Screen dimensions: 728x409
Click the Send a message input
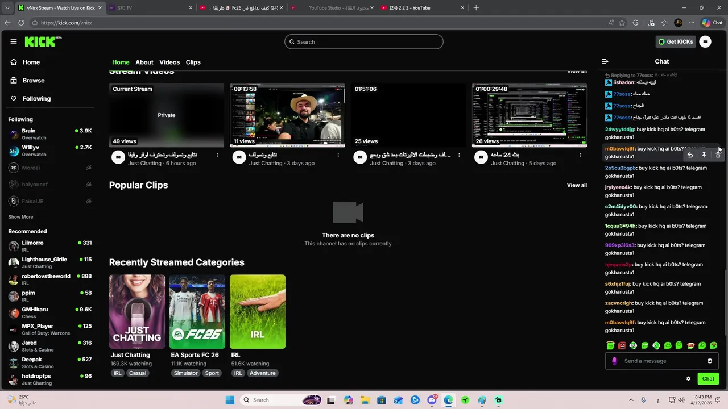point(663,361)
